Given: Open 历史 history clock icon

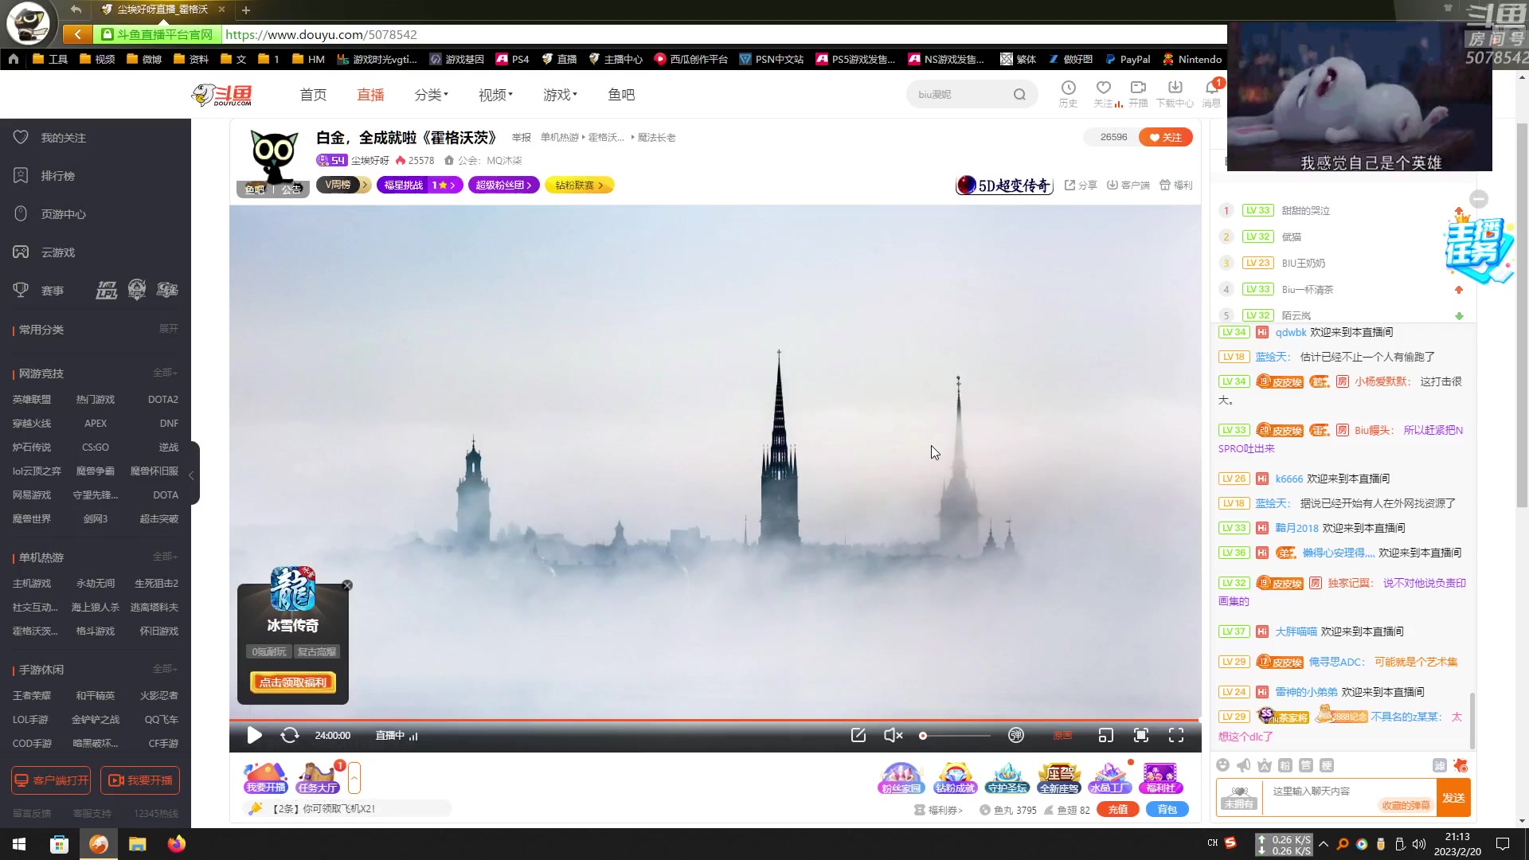Looking at the screenshot, I should pos(1068,93).
